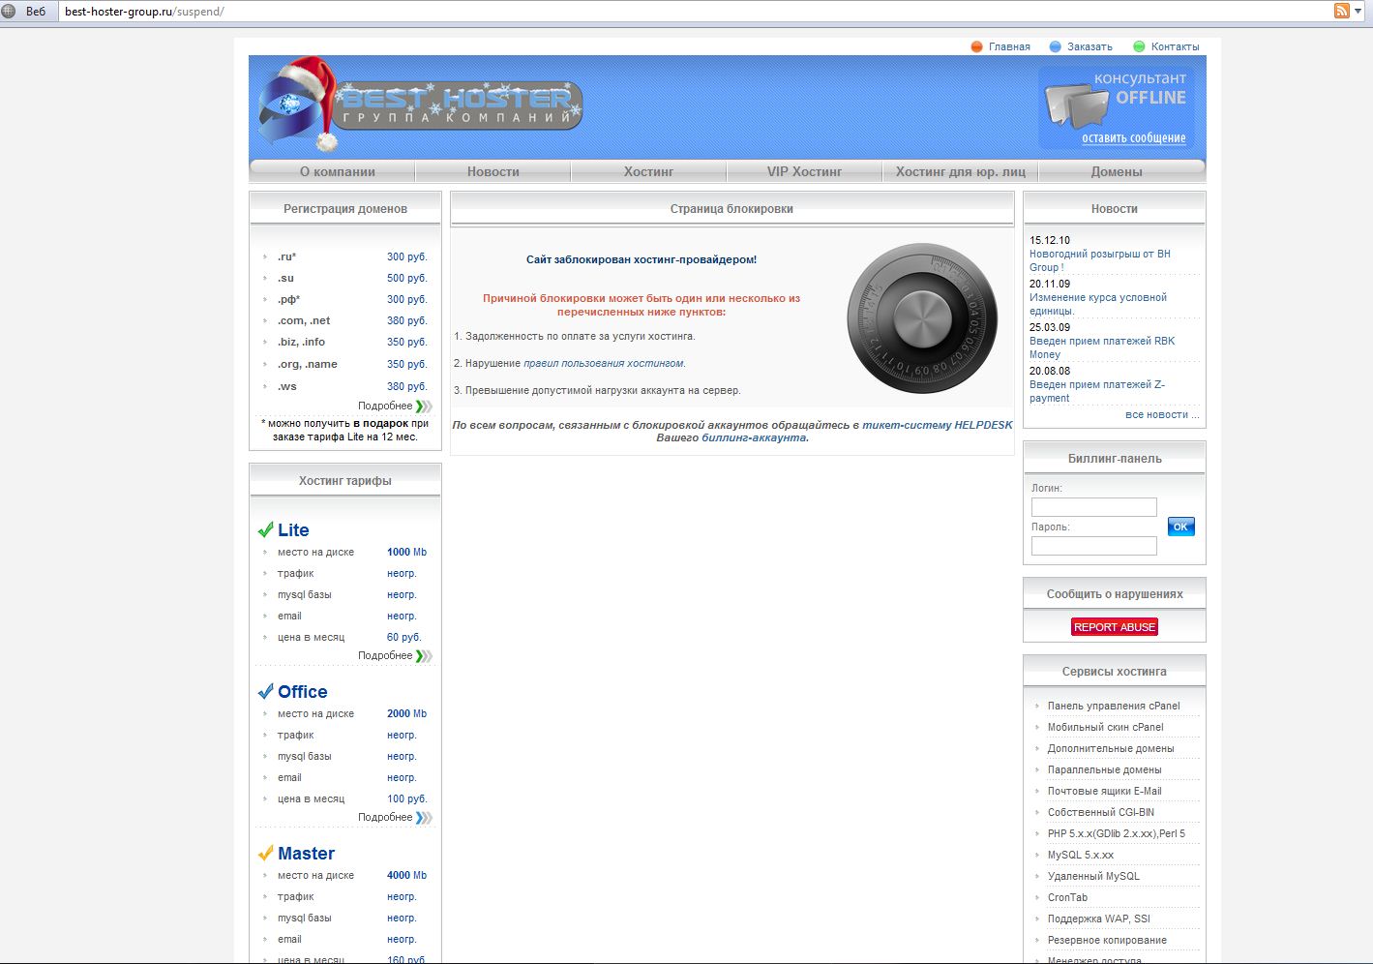Screen dimensions: 1373x964
Task: Click the Главная top link
Action: pyautogui.click(x=1009, y=46)
